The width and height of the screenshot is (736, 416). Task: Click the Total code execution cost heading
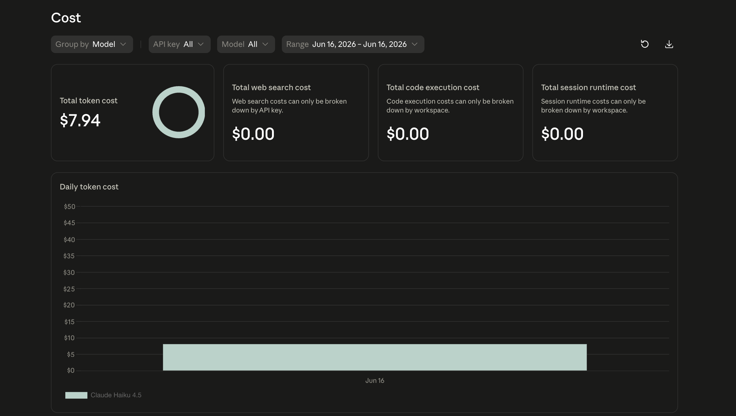click(433, 87)
